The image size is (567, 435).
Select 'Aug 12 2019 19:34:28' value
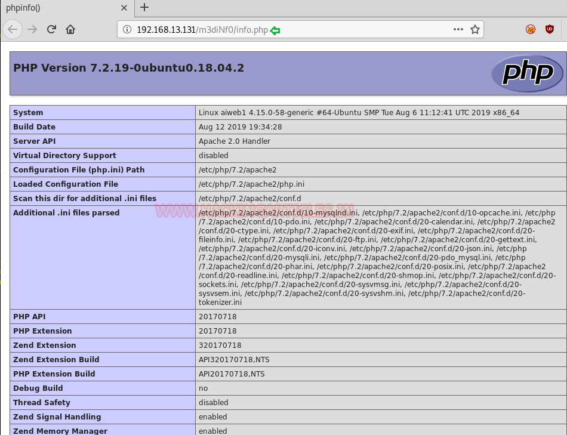click(240, 127)
